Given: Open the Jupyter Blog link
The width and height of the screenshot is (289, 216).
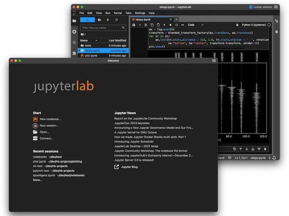Looking at the screenshot, I should (126, 167).
